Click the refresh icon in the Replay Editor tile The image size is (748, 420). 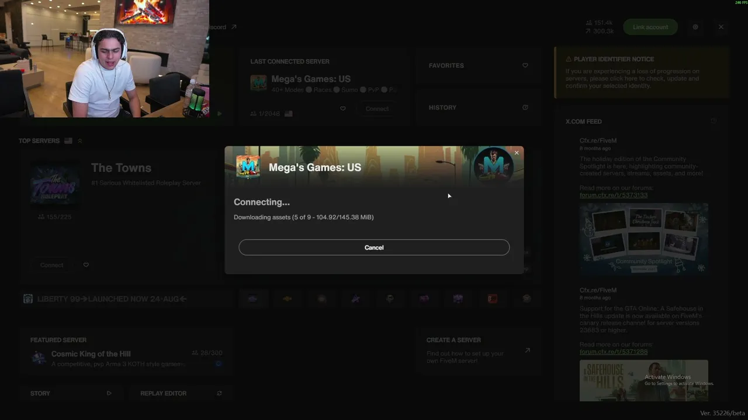[219, 393]
